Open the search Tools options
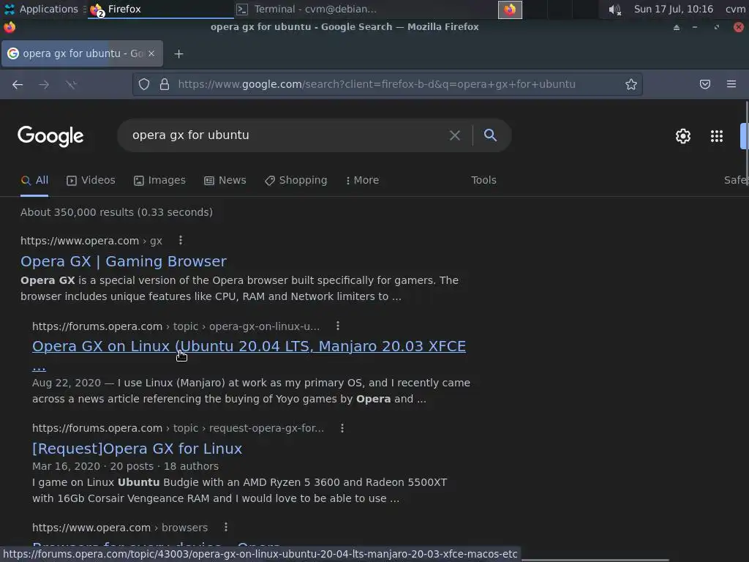Image resolution: width=749 pixels, height=562 pixels. pos(483,181)
